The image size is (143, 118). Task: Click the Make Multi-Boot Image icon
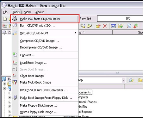pos(15,82)
